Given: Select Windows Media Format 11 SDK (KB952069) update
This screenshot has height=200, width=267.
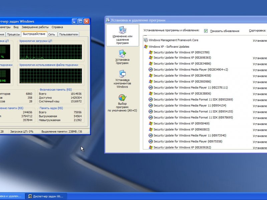Looking at the screenshot, I should point(193,99).
